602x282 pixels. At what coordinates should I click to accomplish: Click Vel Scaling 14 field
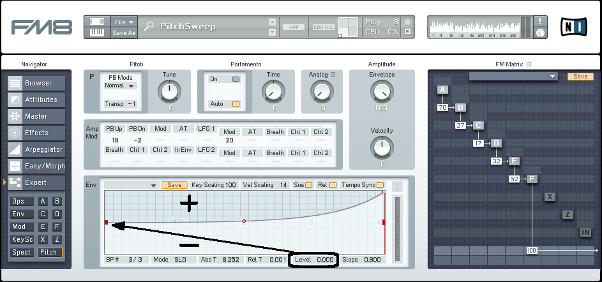[265, 185]
